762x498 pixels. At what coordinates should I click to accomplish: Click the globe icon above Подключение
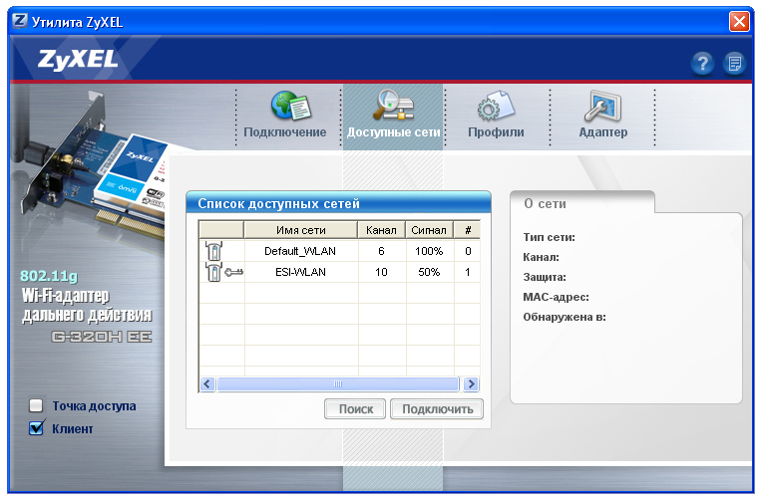(x=290, y=106)
